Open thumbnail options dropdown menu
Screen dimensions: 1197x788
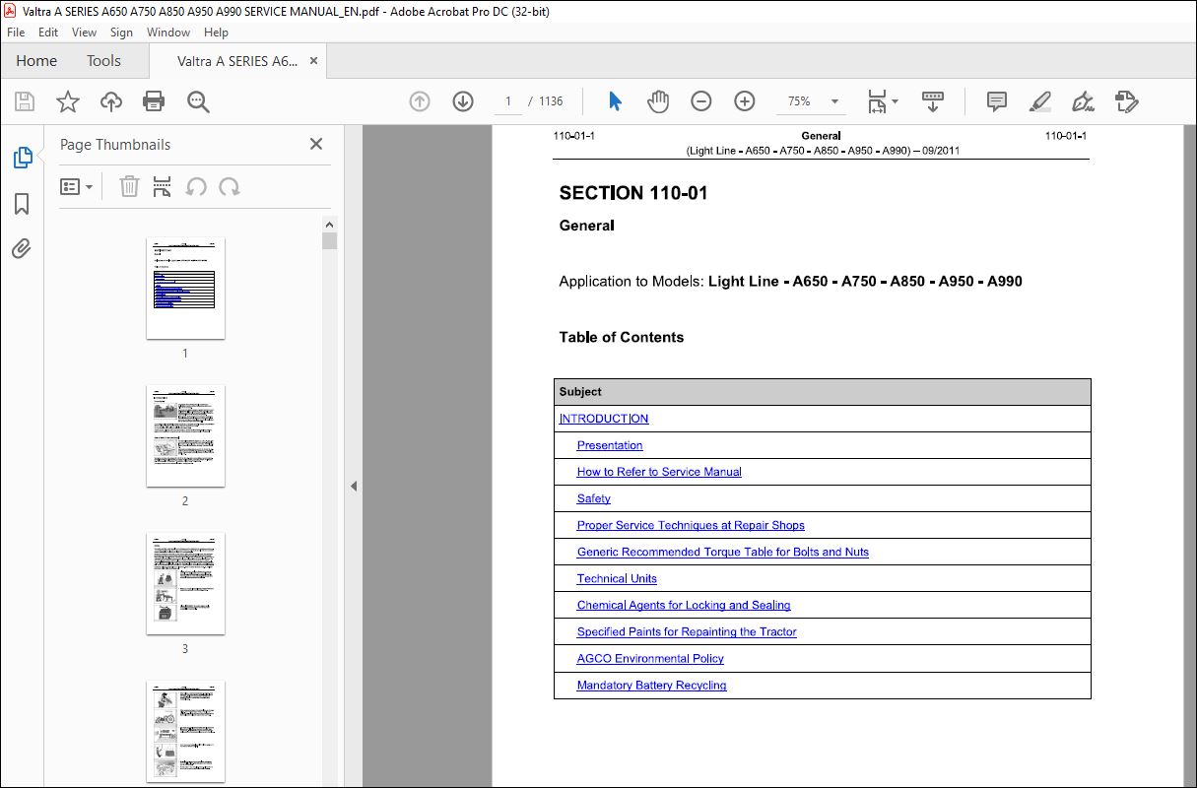(x=76, y=186)
